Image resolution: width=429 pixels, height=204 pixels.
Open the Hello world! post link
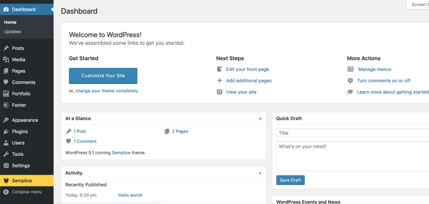point(130,195)
